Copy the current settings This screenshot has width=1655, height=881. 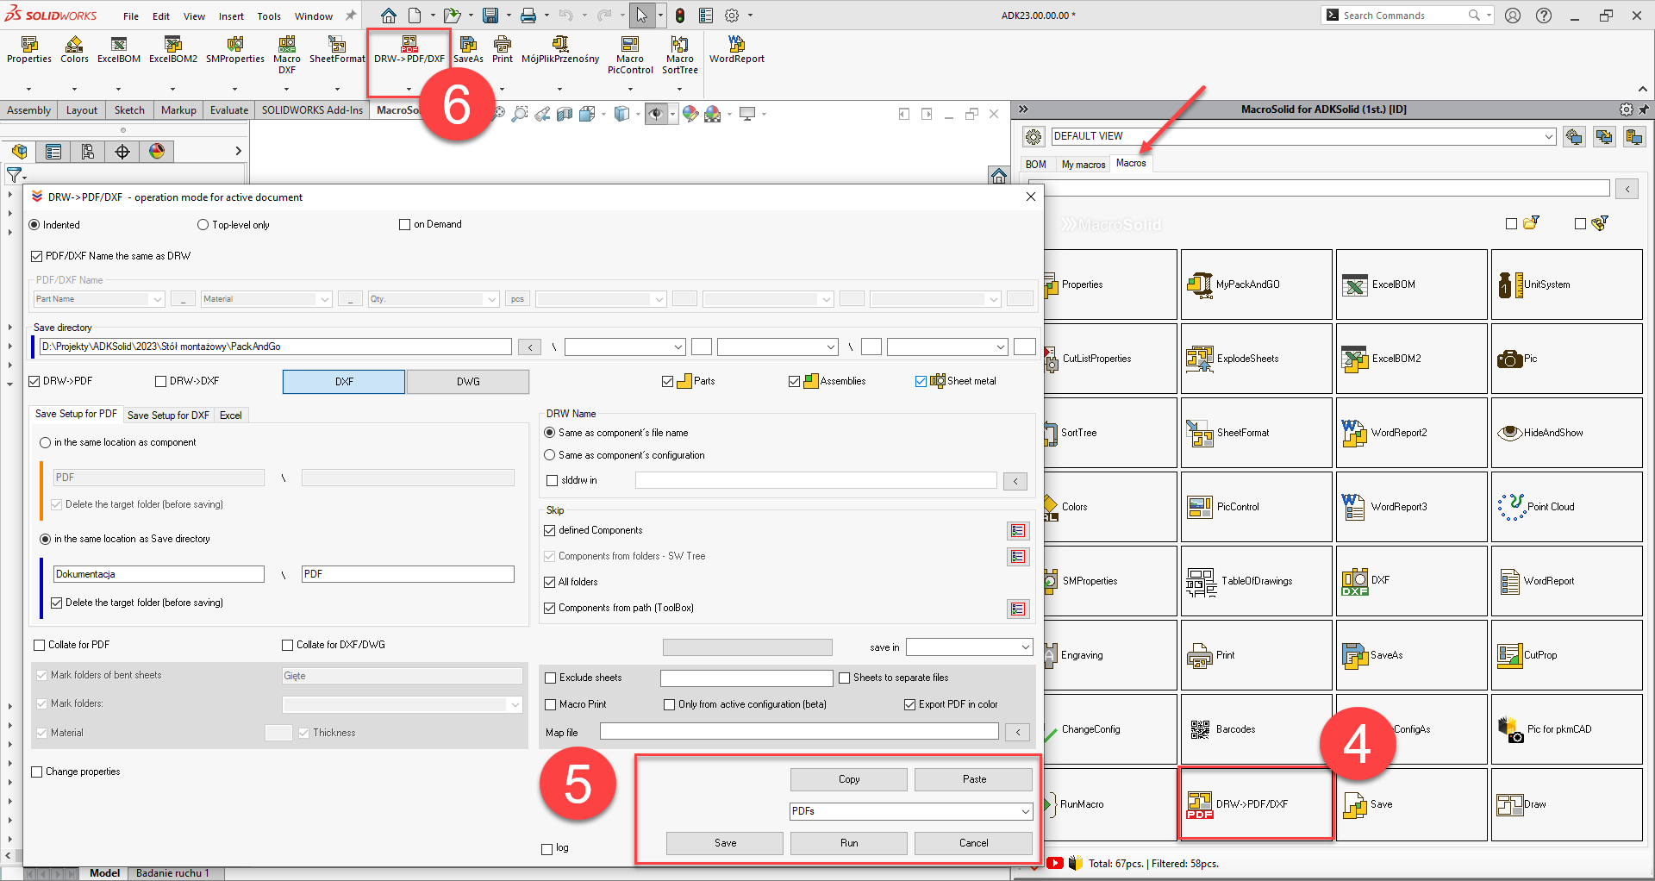[x=849, y=779]
